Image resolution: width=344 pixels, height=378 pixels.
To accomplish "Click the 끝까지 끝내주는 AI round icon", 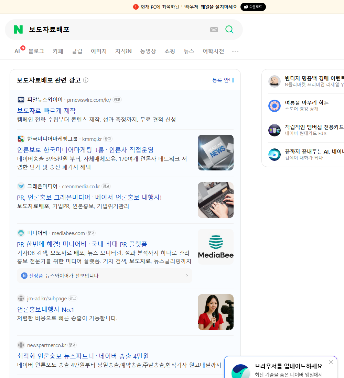I will point(275,155).
